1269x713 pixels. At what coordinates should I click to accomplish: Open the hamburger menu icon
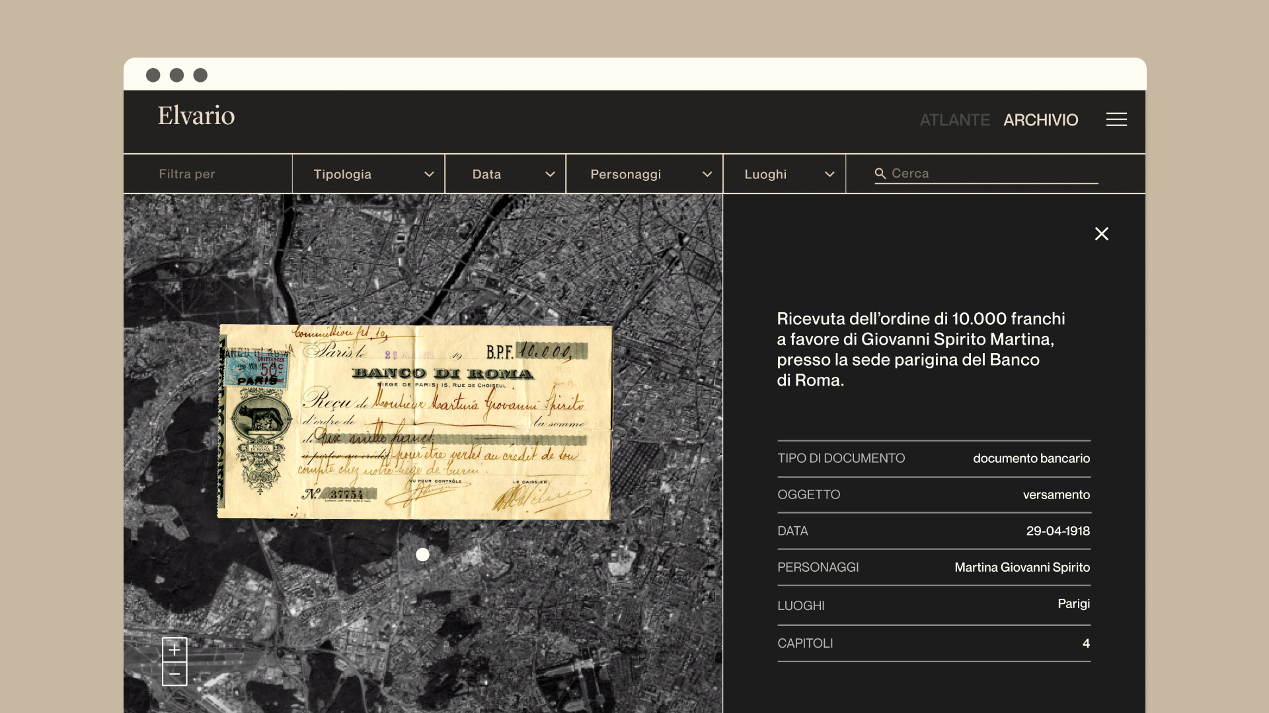click(x=1116, y=119)
